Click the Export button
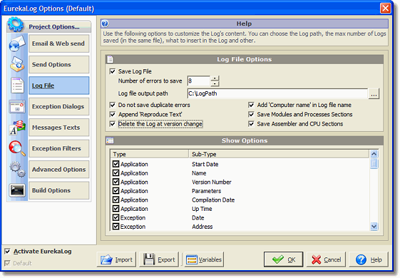 pos(159,259)
